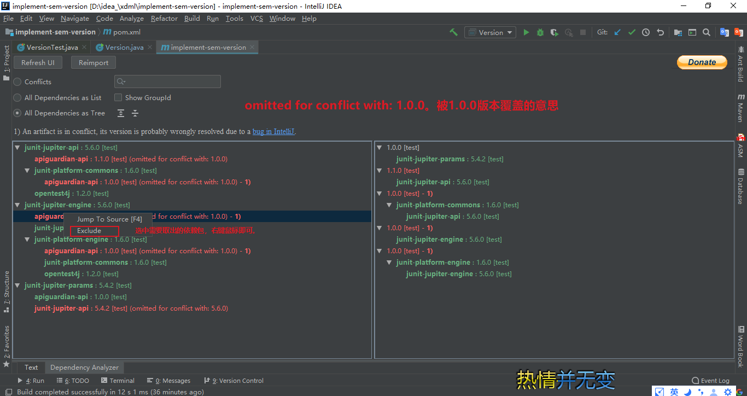The height and width of the screenshot is (396, 747).
Task: Open the Database tool window
Action: click(x=741, y=186)
